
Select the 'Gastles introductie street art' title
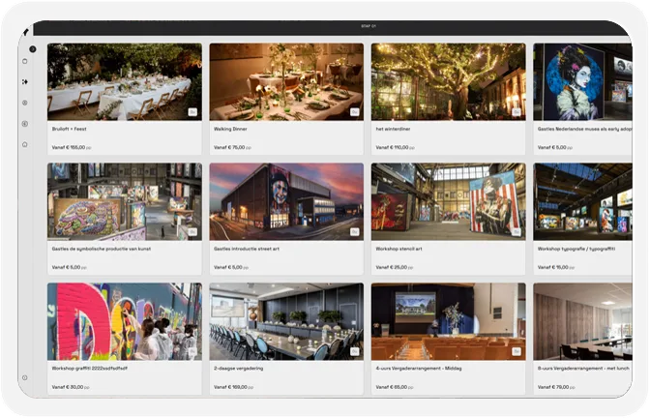[247, 249]
